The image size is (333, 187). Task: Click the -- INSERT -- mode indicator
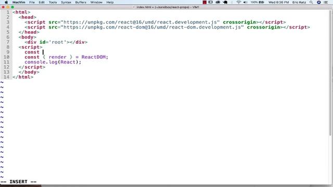(19, 182)
